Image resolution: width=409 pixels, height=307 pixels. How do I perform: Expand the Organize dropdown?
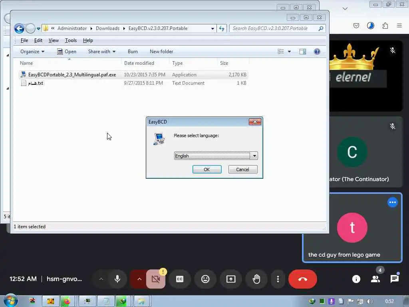click(x=32, y=52)
